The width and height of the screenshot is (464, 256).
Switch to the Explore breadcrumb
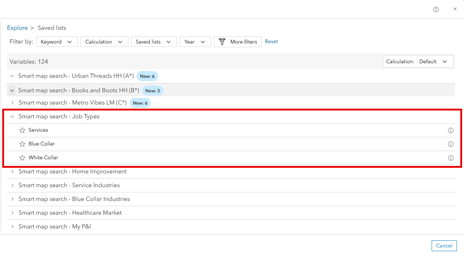click(x=17, y=28)
